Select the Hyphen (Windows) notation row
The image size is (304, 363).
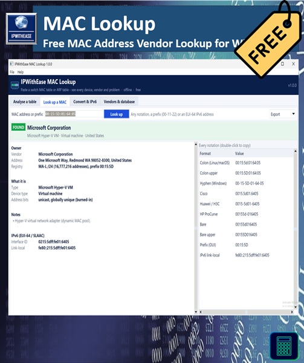tap(246, 183)
